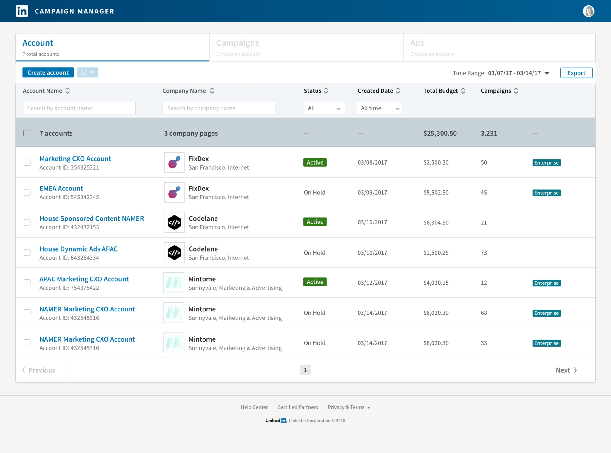Image resolution: width=611 pixels, height=453 pixels.
Task: Click the chart/analytics icon next to Create account
Action: [x=88, y=72]
